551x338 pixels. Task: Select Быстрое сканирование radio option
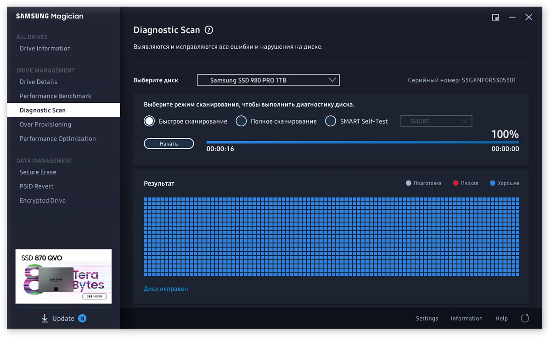click(x=149, y=121)
